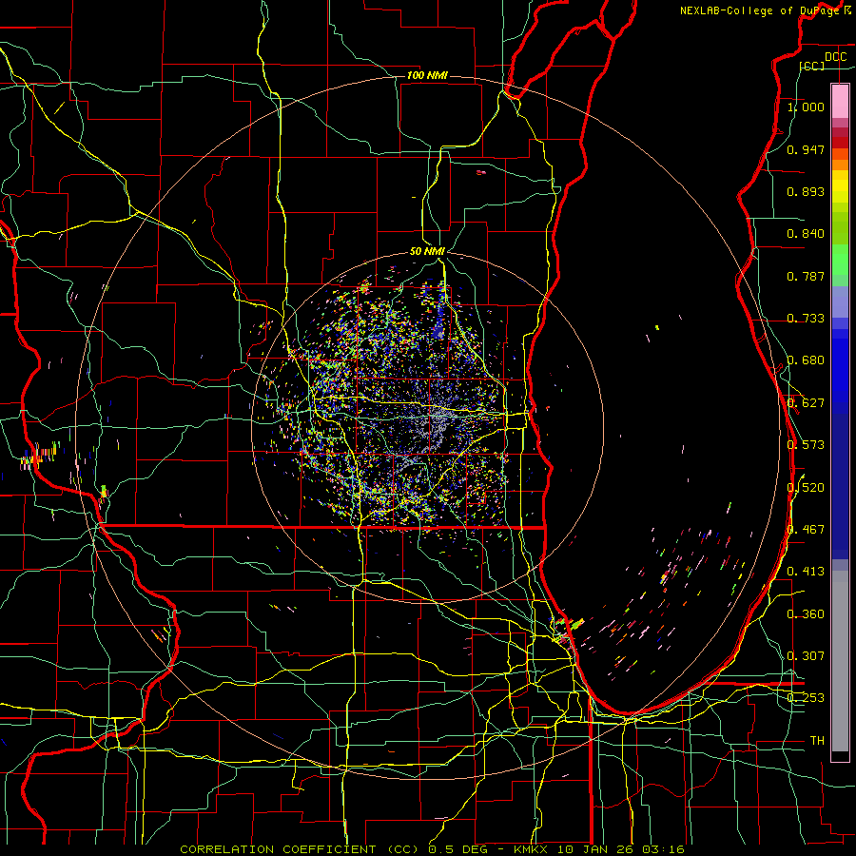The width and height of the screenshot is (856, 856).
Task: Click the 03:16 timestamp in the caption
Action: [x=662, y=849]
